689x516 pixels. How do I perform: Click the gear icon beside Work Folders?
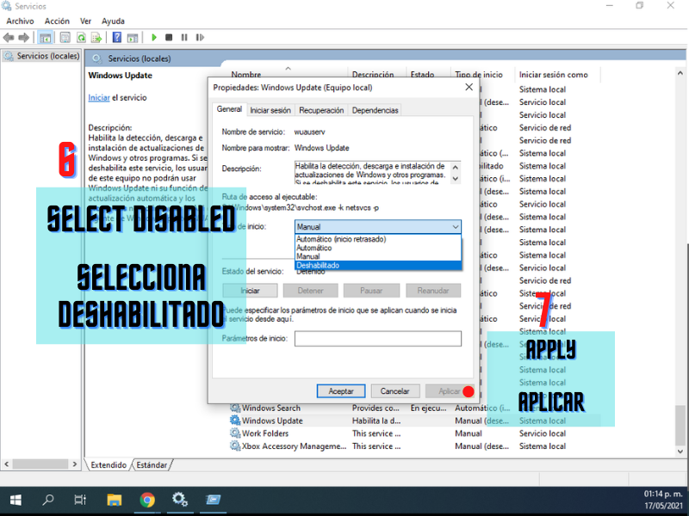(x=235, y=433)
